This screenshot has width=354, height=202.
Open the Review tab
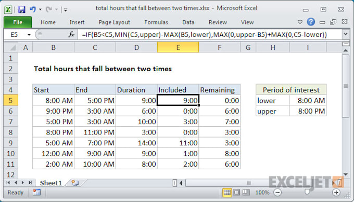point(218,22)
